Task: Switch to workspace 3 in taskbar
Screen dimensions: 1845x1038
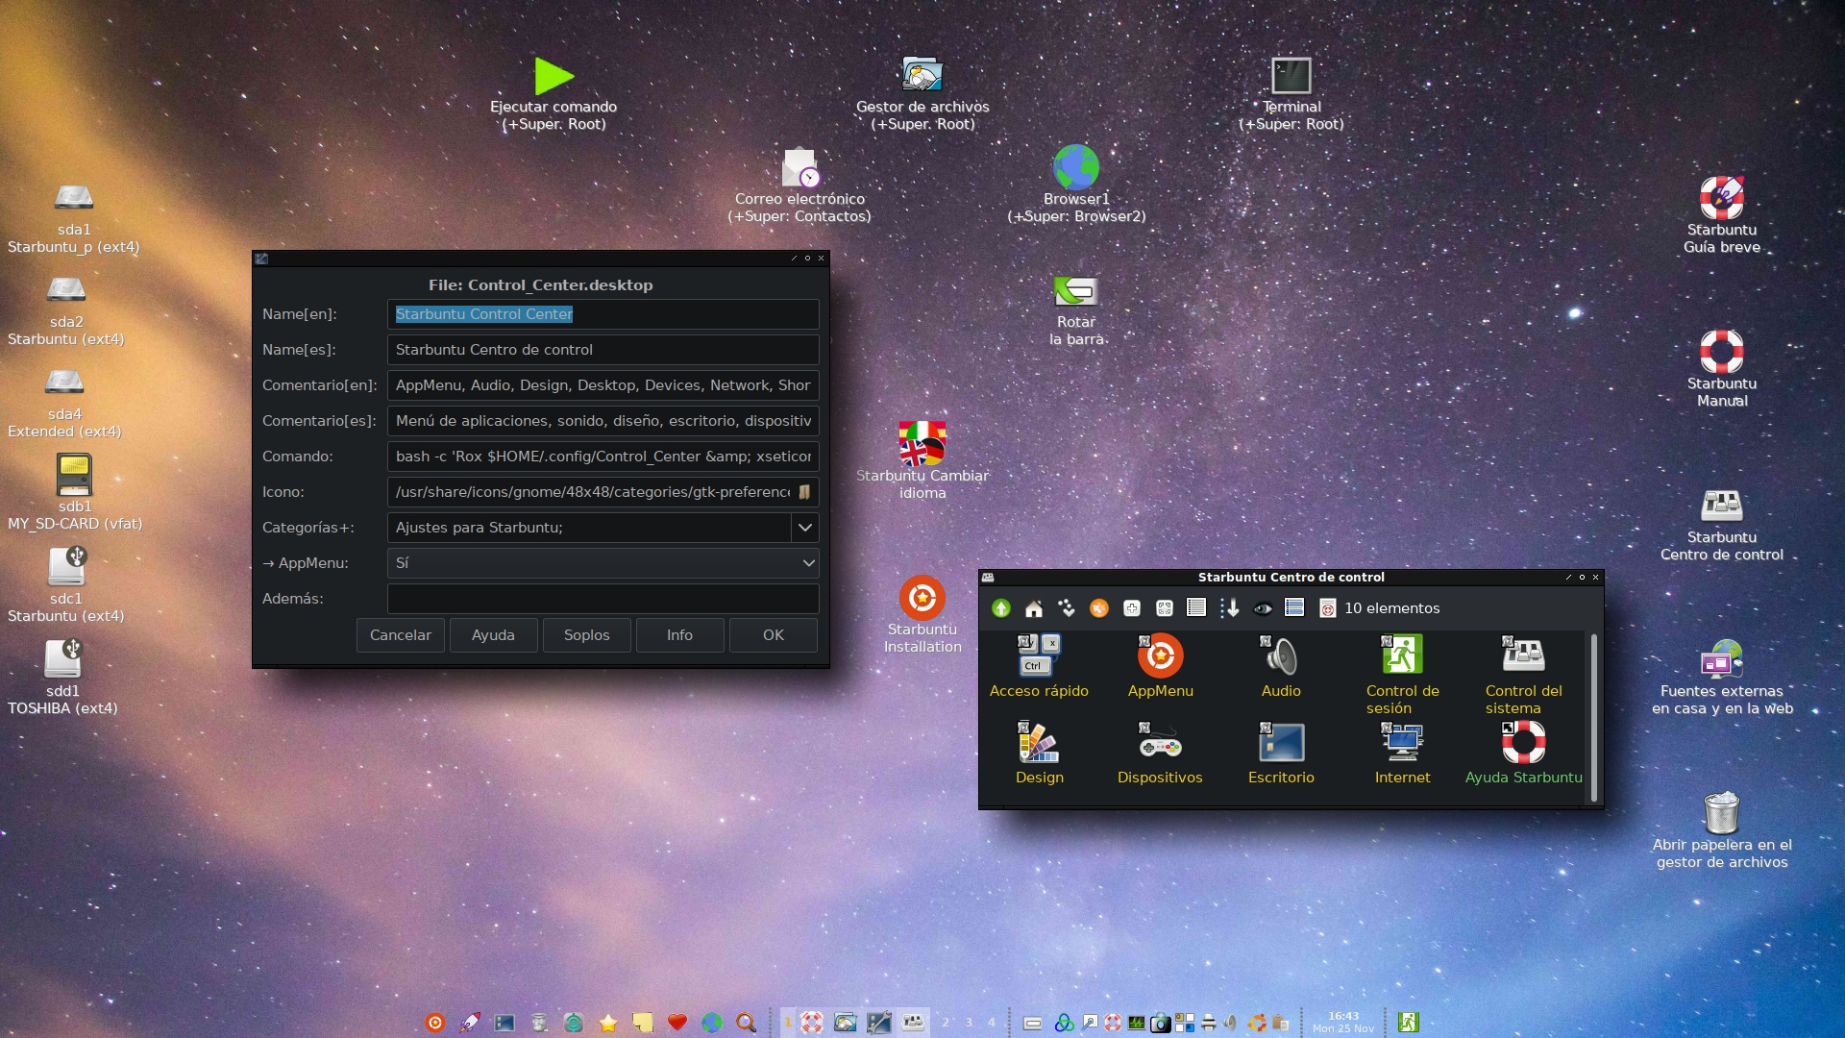Action: pos(969,1023)
